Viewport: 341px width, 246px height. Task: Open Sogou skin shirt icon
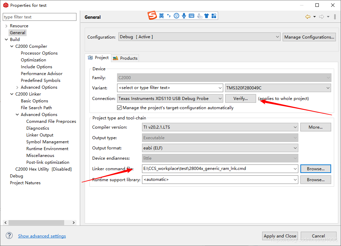click(207, 16)
